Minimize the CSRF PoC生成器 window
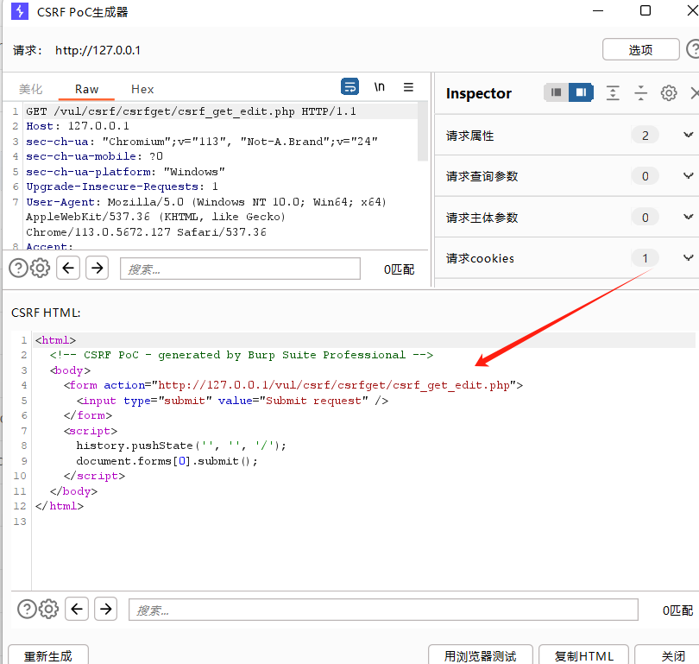This screenshot has height=664, width=699. [598, 10]
